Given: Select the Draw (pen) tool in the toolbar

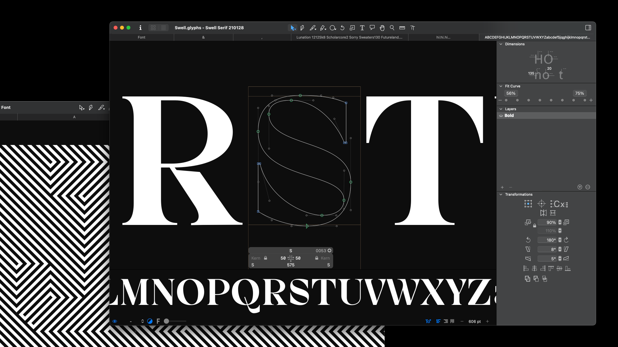Looking at the screenshot, I should (302, 28).
